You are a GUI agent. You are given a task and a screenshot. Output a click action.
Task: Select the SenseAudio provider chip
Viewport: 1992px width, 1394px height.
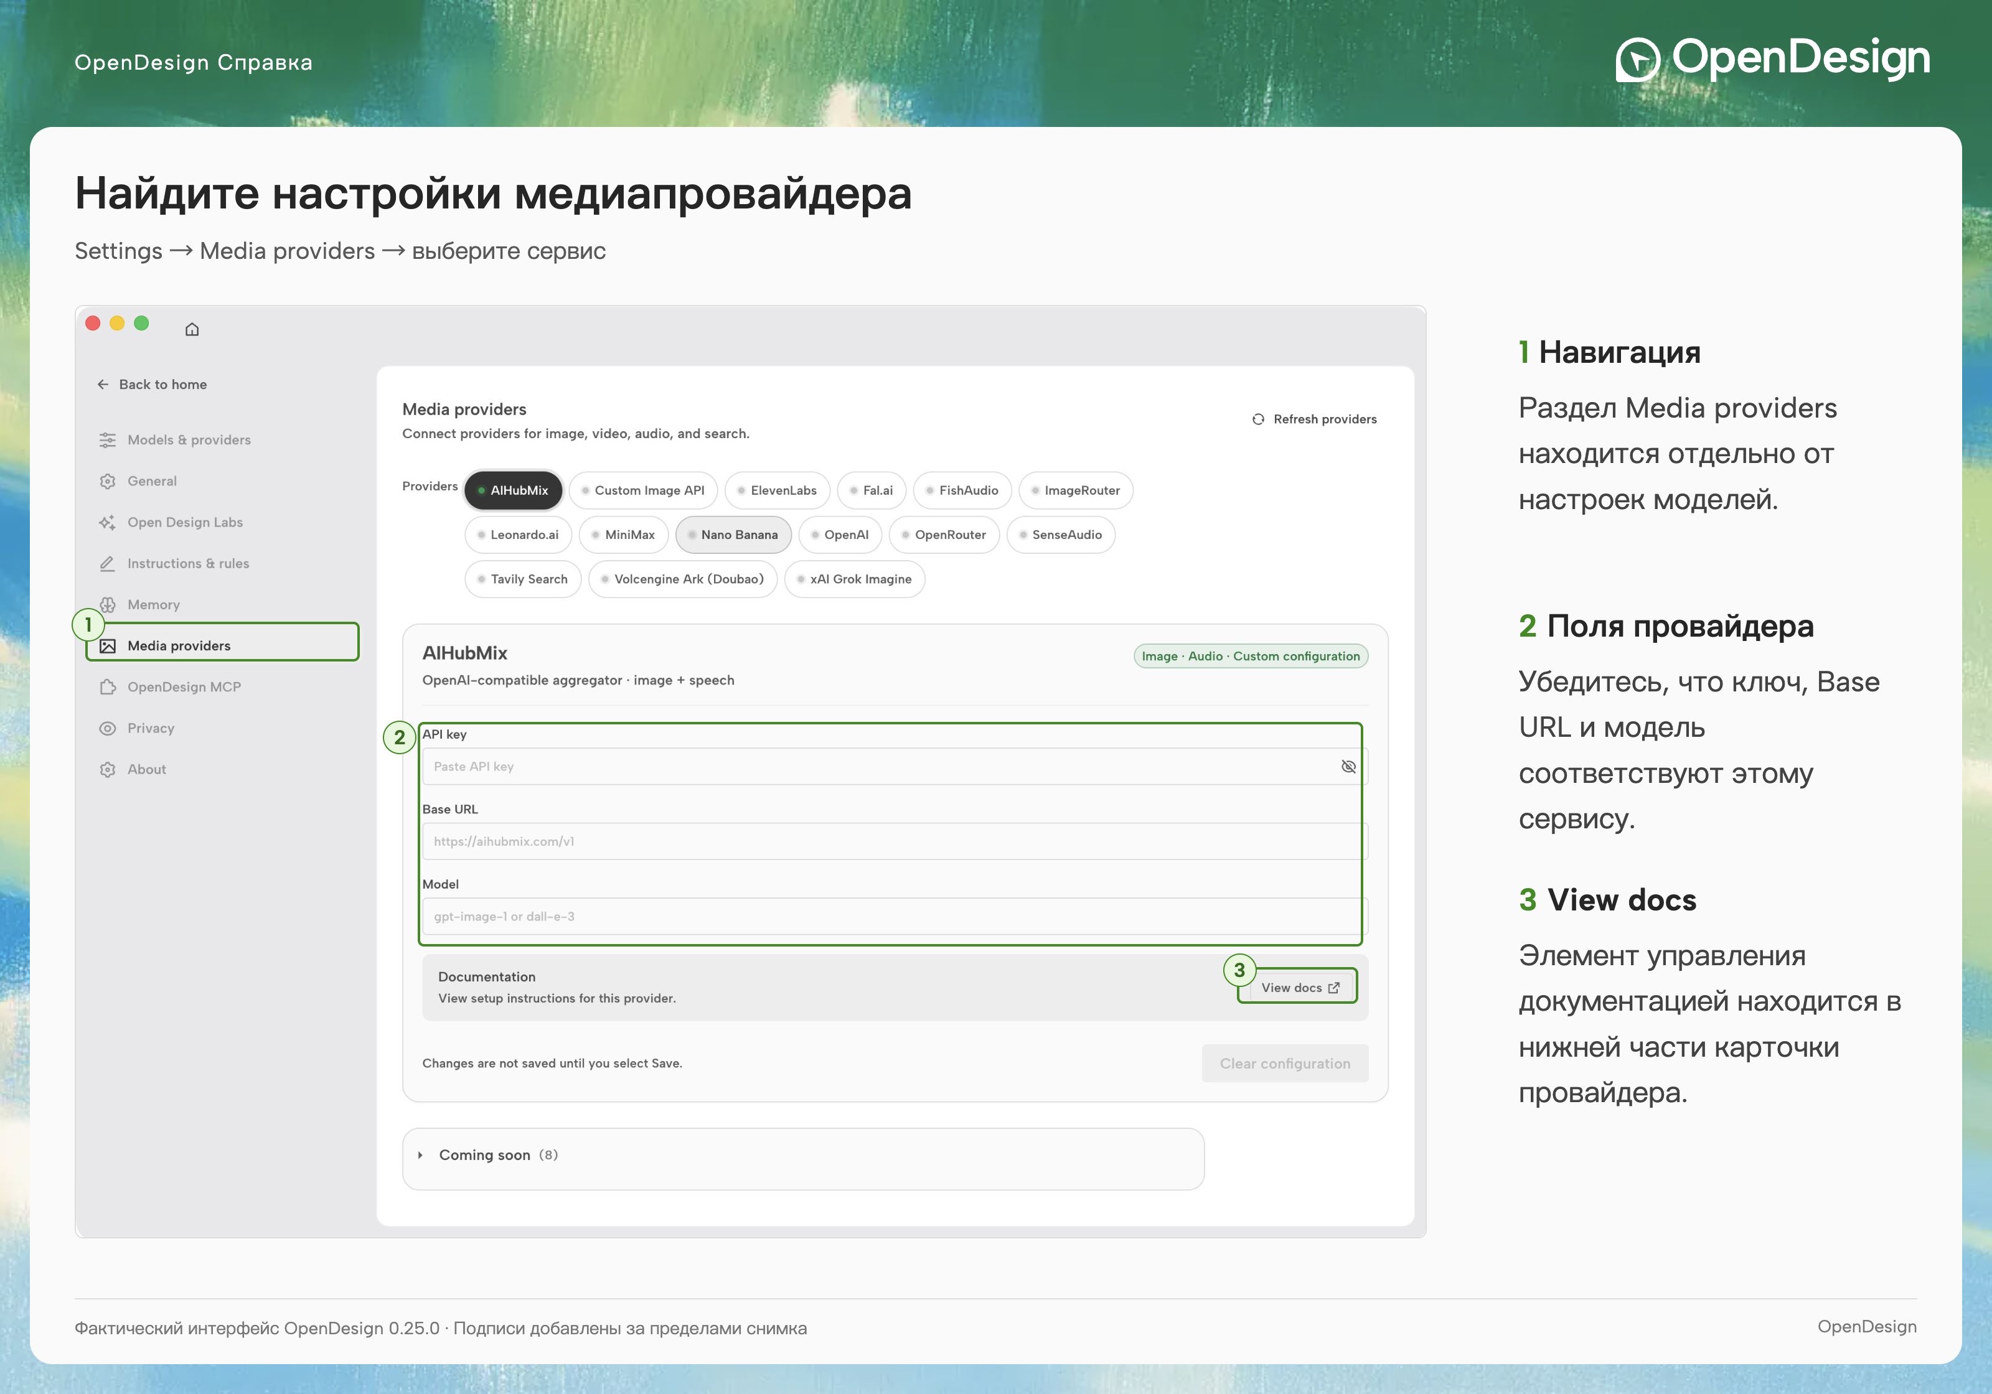click(x=1060, y=535)
